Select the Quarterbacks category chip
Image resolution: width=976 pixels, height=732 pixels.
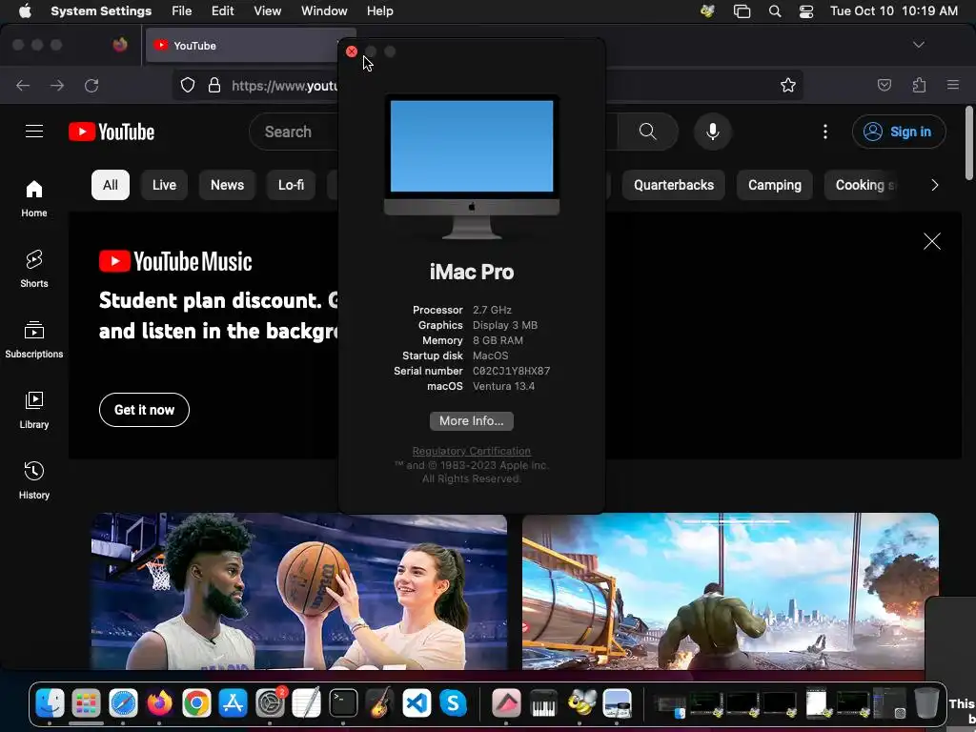674,185
